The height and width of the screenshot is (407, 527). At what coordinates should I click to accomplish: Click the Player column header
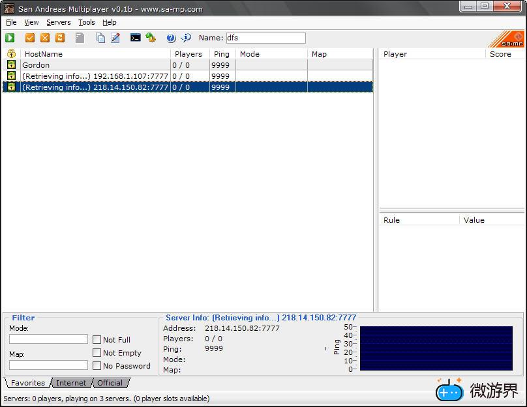pyautogui.click(x=432, y=54)
